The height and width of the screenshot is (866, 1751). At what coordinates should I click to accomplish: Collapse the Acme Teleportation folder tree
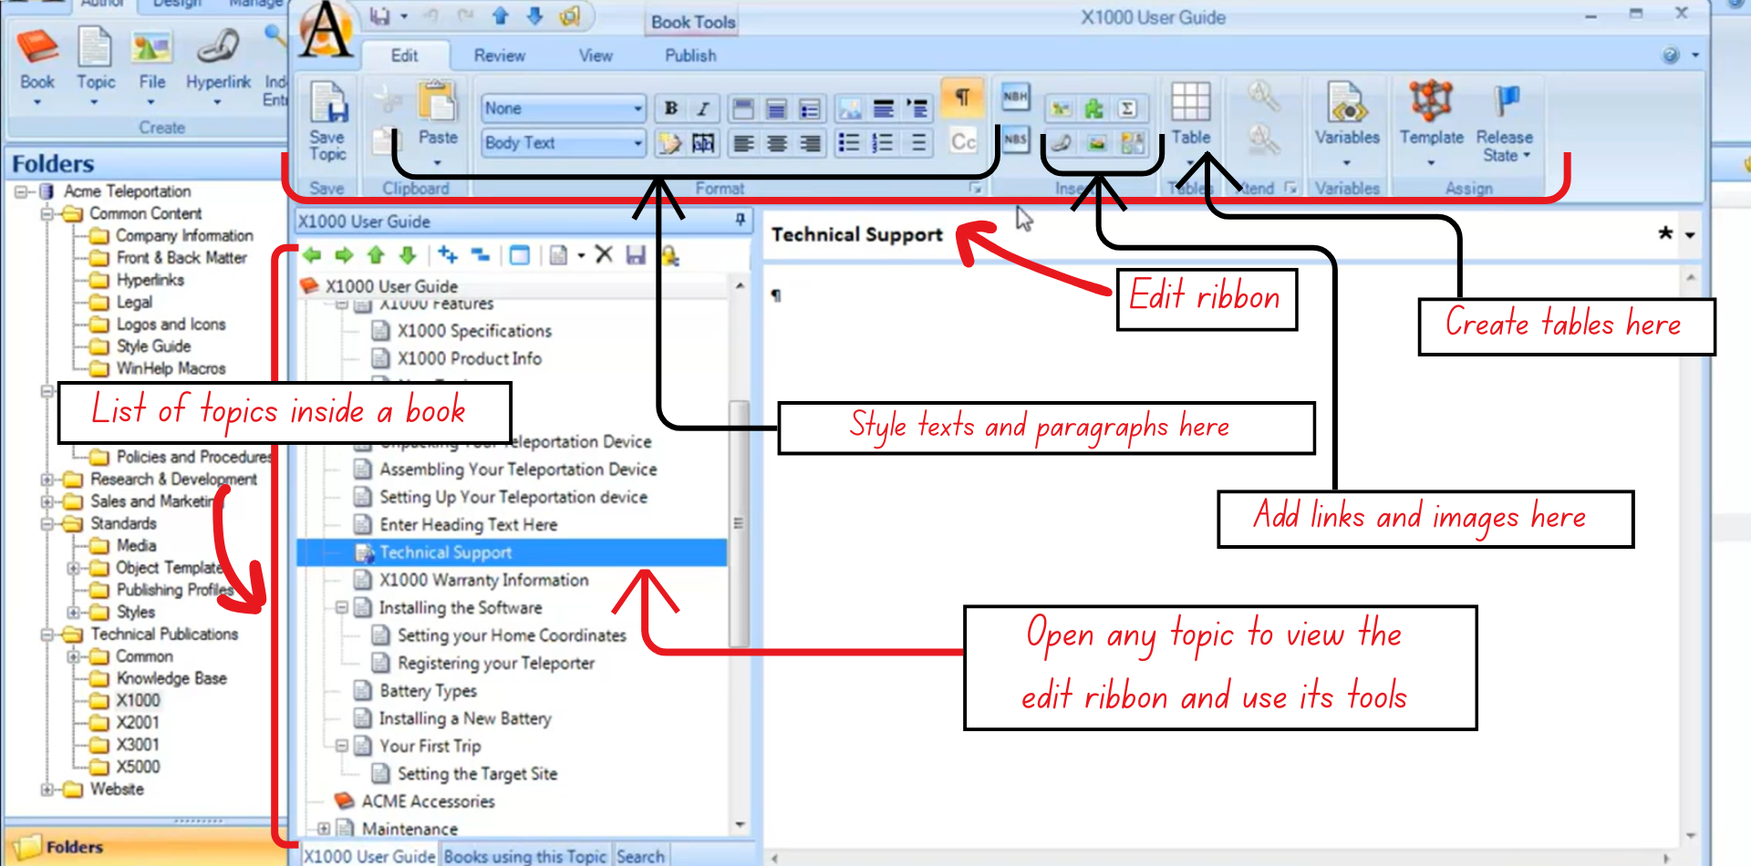22,191
